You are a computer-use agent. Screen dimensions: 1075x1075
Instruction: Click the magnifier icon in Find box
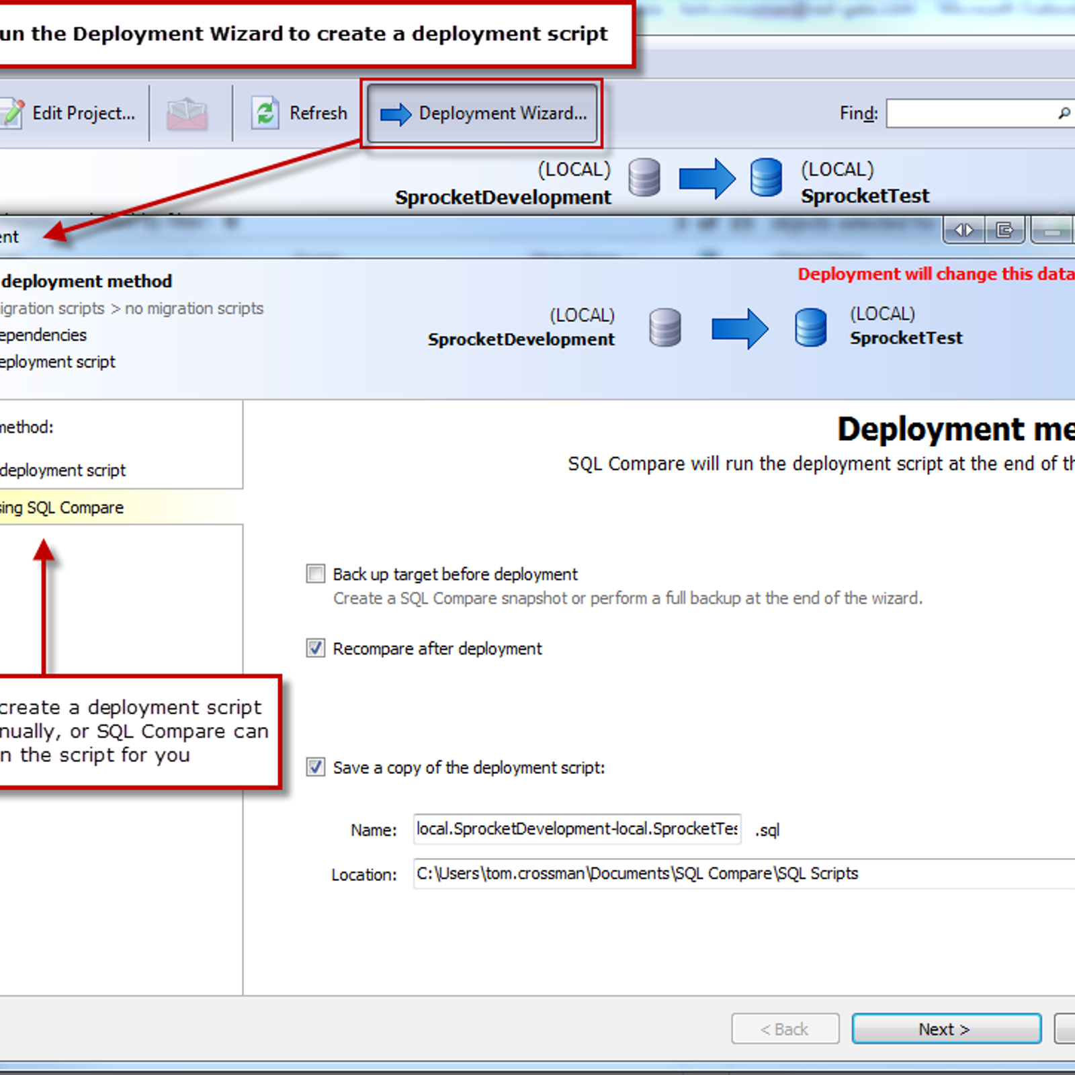[x=1064, y=114]
